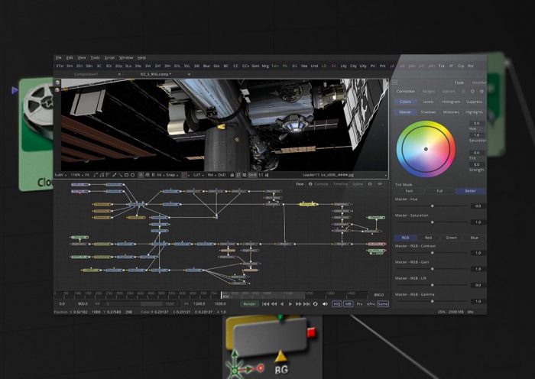This screenshot has height=379, width=535.
Task: Jump to the first frame
Action: pyautogui.click(x=264, y=303)
